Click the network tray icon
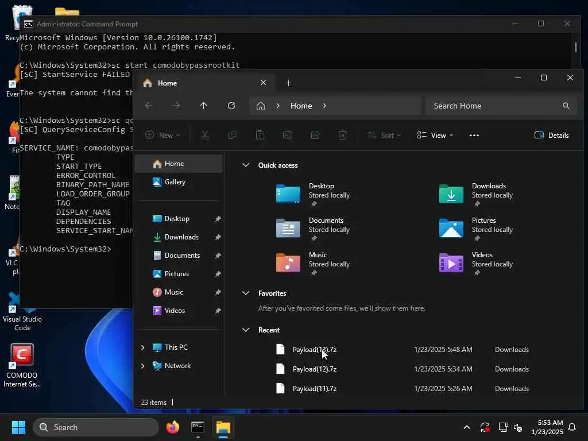588x441 pixels. 503,427
